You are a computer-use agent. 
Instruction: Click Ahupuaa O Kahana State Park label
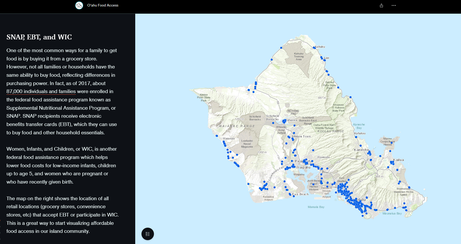(338, 108)
